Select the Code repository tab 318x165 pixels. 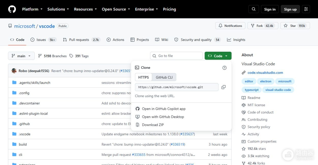(x=17, y=40)
